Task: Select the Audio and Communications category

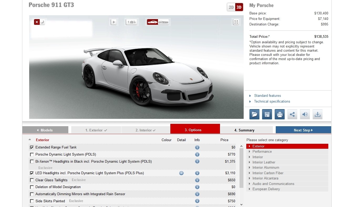Action: pyautogui.click(x=287, y=184)
